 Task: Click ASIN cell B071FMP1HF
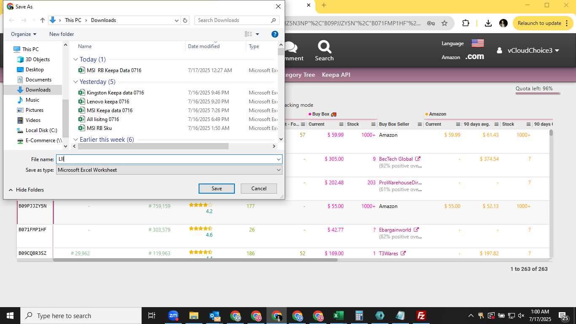tap(32, 230)
